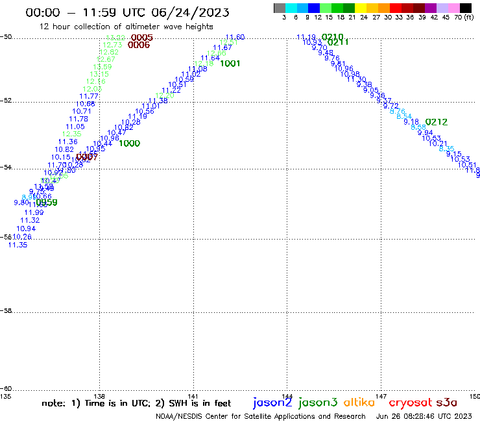Select the altika satellite label

coord(359,403)
